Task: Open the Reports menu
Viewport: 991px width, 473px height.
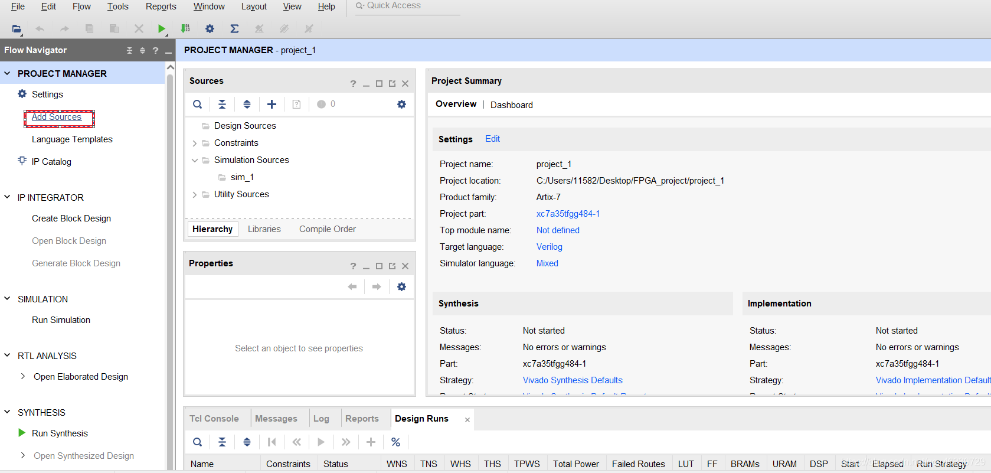Action: point(161,6)
